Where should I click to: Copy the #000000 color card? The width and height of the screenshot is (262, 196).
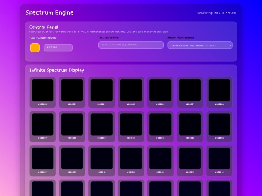click(x=43, y=92)
